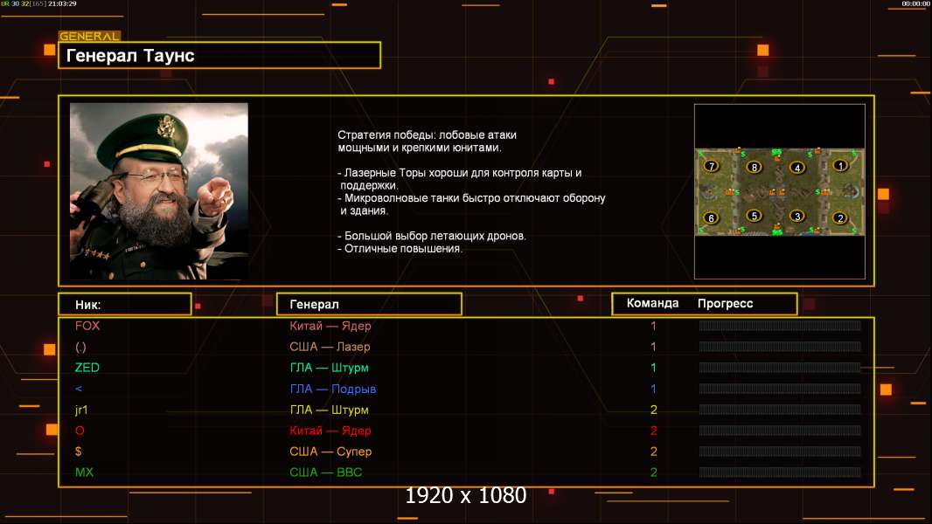Viewport: 932px width, 524px height.
Task: Click "Китай — Ядер" in the FOX row
Action: click(330, 325)
